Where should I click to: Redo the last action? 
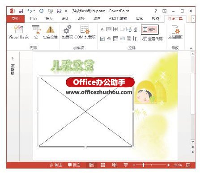point(41,11)
